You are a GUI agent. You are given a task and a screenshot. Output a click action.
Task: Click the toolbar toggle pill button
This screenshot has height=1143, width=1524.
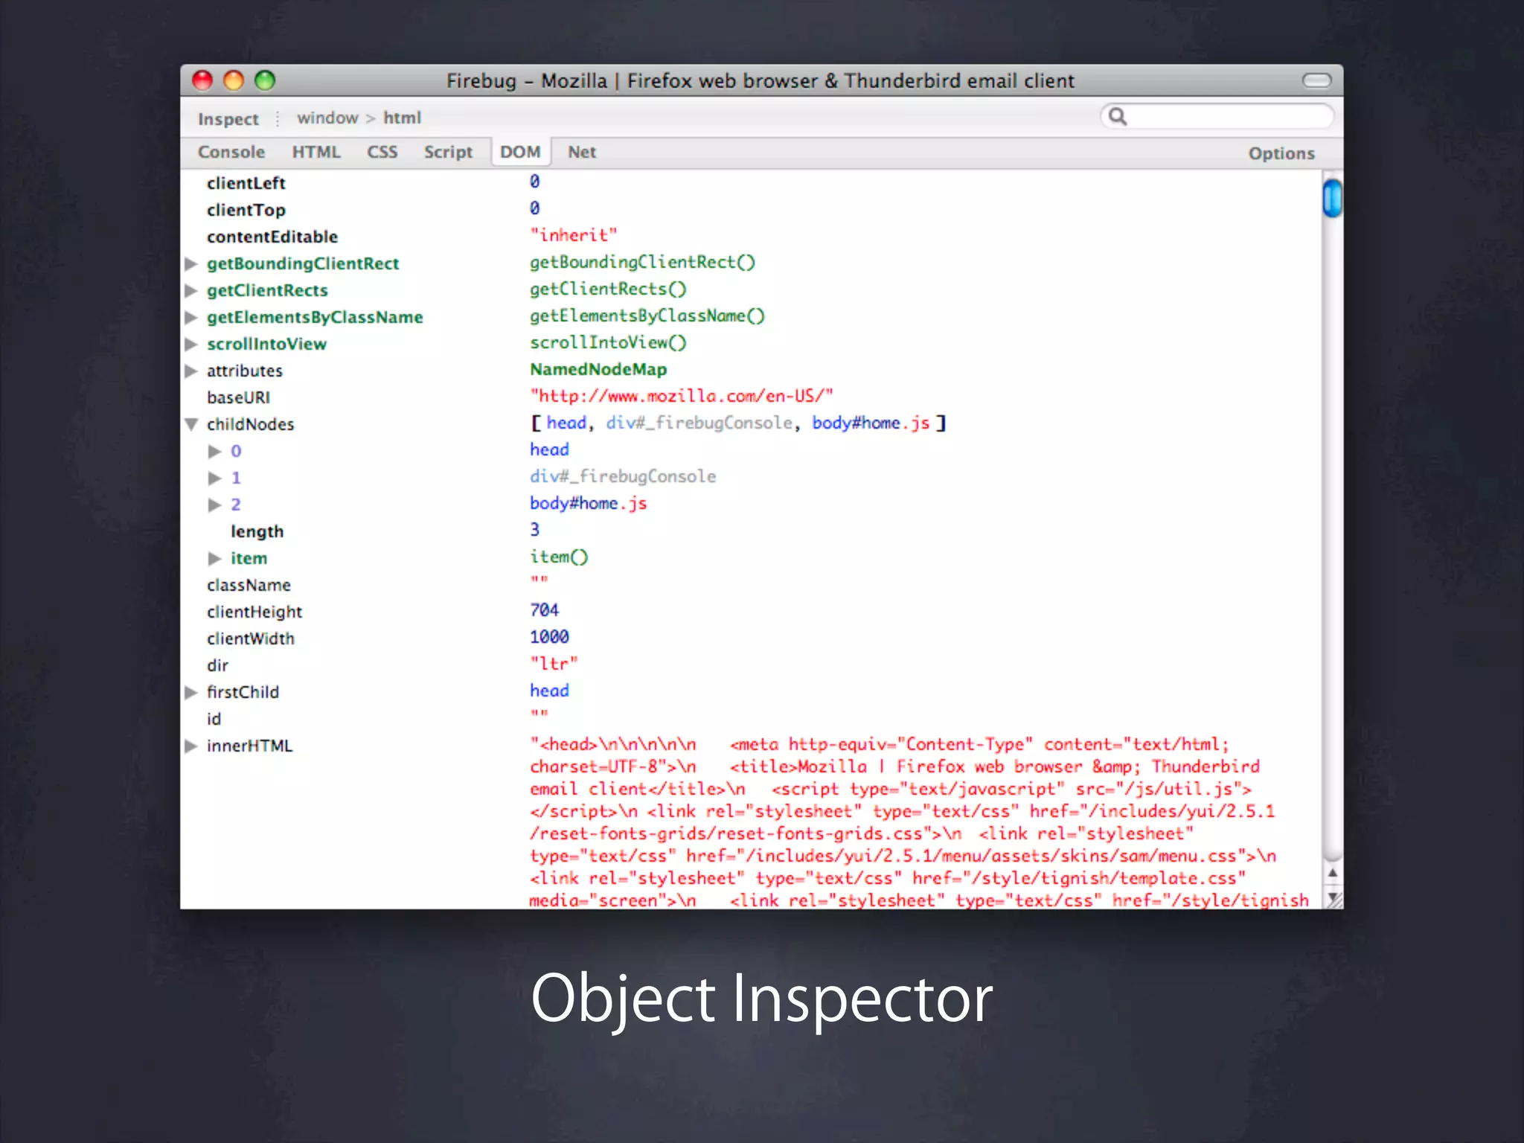pyautogui.click(x=1316, y=80)
